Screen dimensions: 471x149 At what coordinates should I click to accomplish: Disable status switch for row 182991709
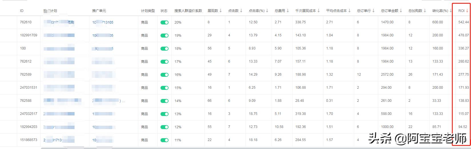tap(165, 36)
